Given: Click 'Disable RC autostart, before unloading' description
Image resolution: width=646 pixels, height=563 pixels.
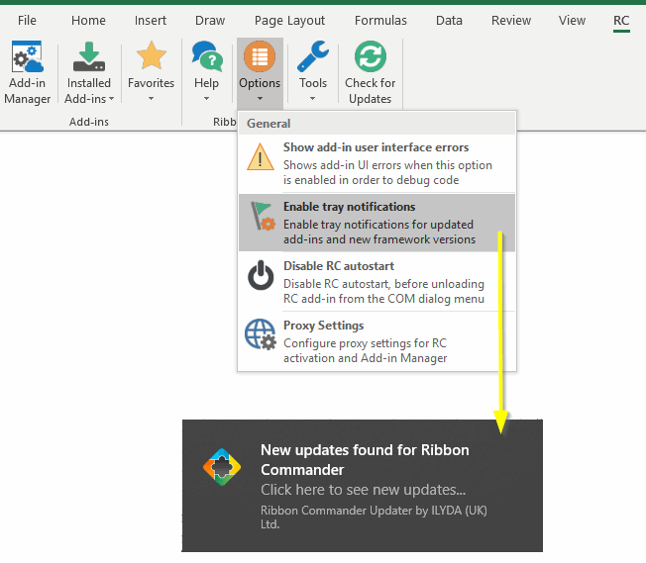Looking at the screenshot, I should [383, 284].
